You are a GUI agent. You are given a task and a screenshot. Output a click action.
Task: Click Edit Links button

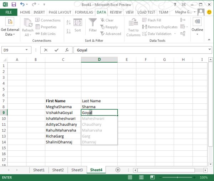coord(45,33)
